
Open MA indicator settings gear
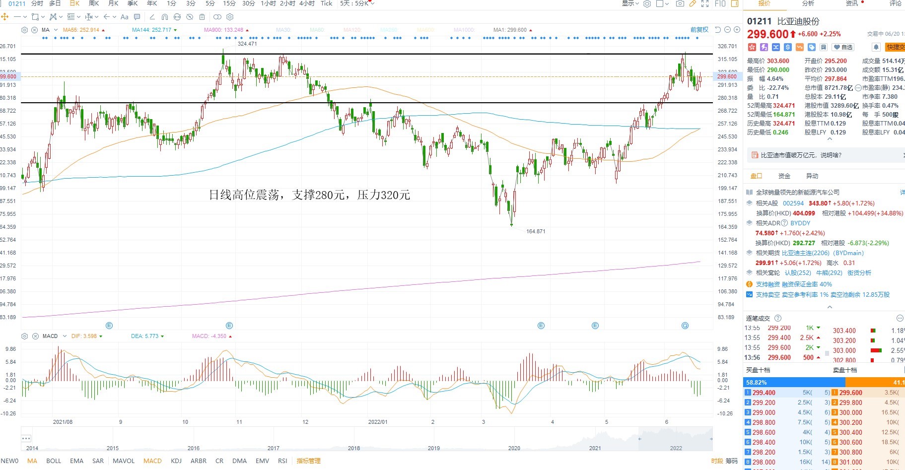(25, 30)
